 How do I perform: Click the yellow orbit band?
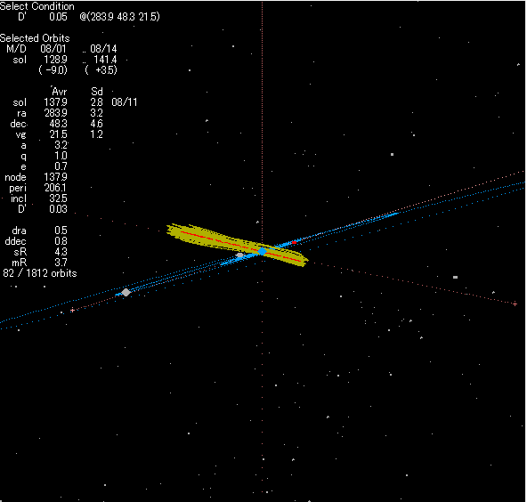tap(238, 244)
